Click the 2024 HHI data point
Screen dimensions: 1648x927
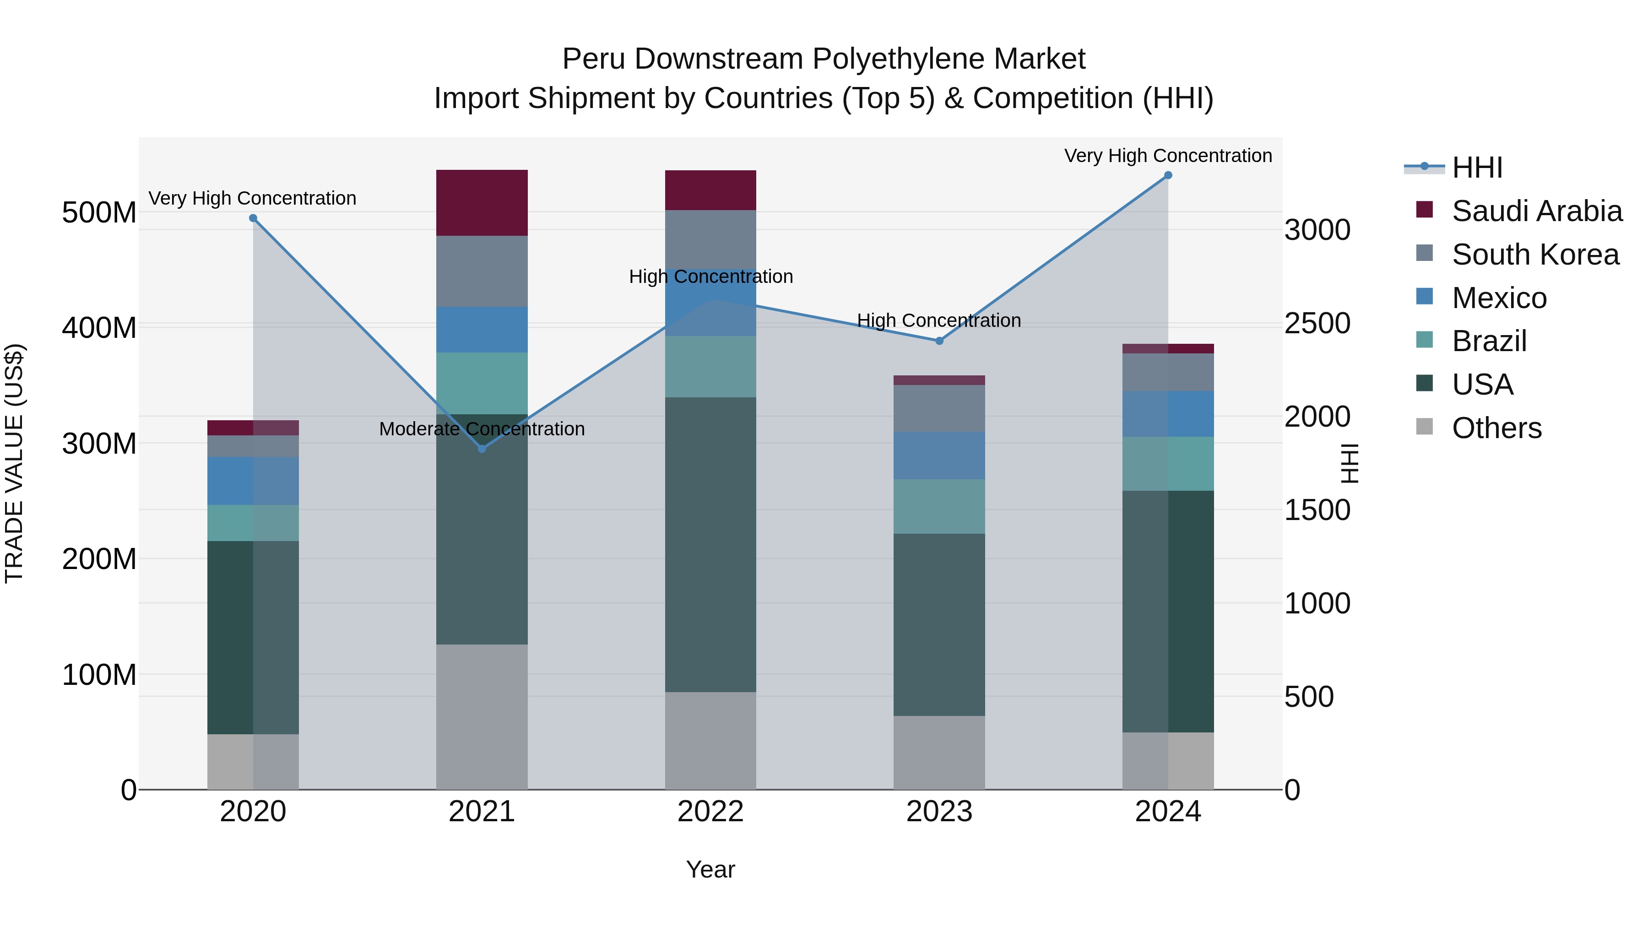click(x=1168, y=175)
